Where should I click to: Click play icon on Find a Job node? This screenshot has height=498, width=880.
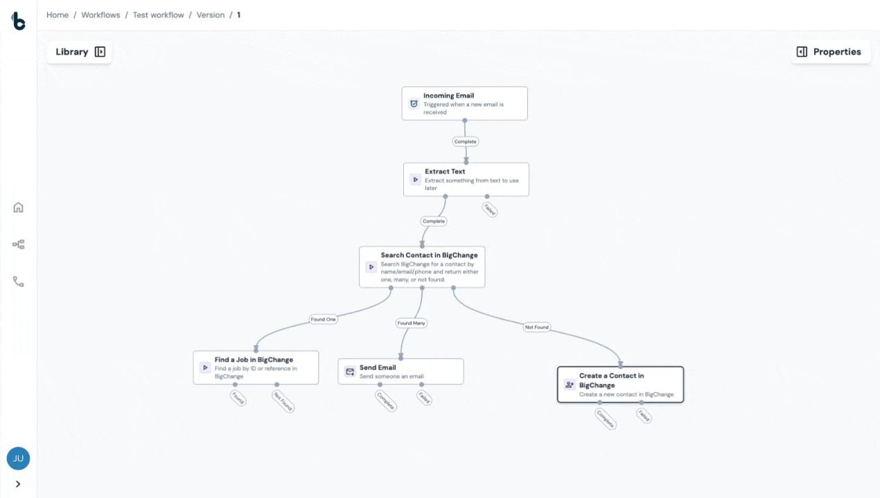click(x=205, y=368)
